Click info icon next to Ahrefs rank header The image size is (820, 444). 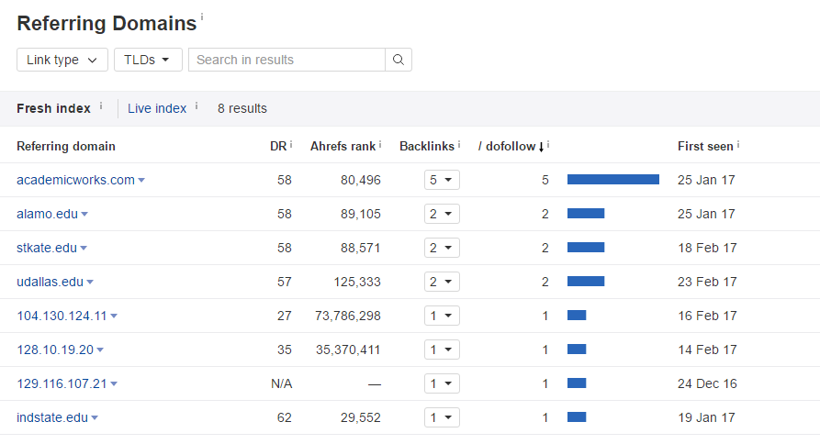pos(380,144)
